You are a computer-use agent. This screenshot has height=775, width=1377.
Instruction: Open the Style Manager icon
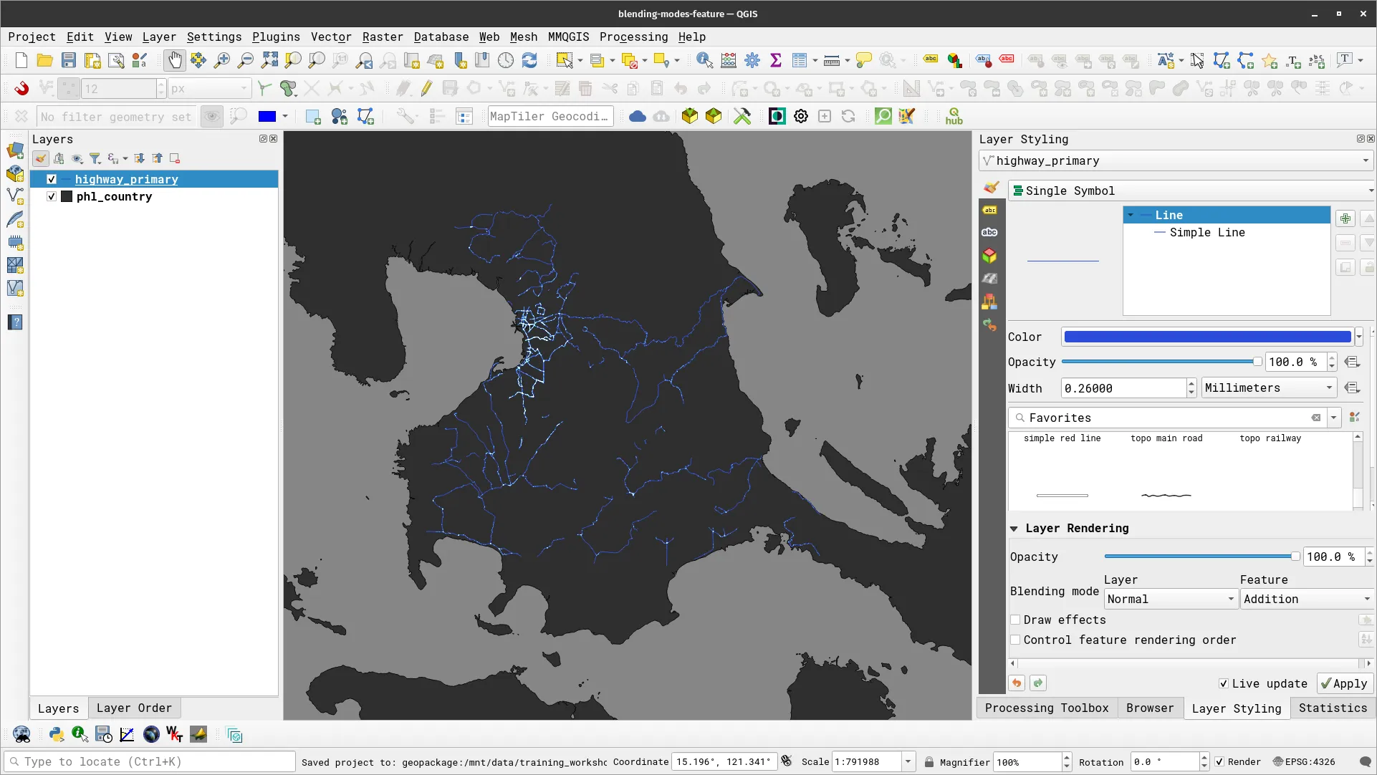coord(140,60)
